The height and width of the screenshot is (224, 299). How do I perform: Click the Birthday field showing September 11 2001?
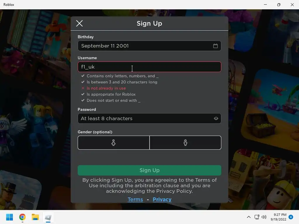[x=149, y=46]
